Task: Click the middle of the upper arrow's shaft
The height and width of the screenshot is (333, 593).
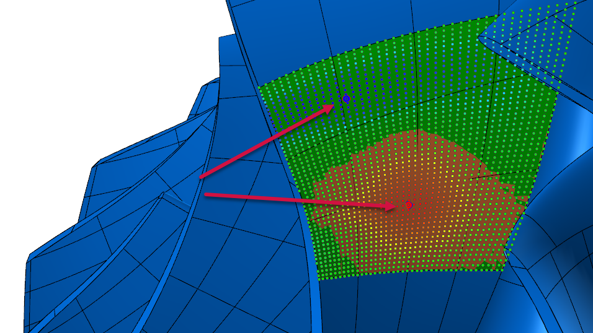Action: click(x=267, y=142)
